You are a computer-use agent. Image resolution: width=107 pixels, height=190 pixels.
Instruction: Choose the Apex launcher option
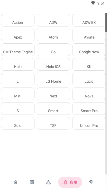click(x=18, y=35)
